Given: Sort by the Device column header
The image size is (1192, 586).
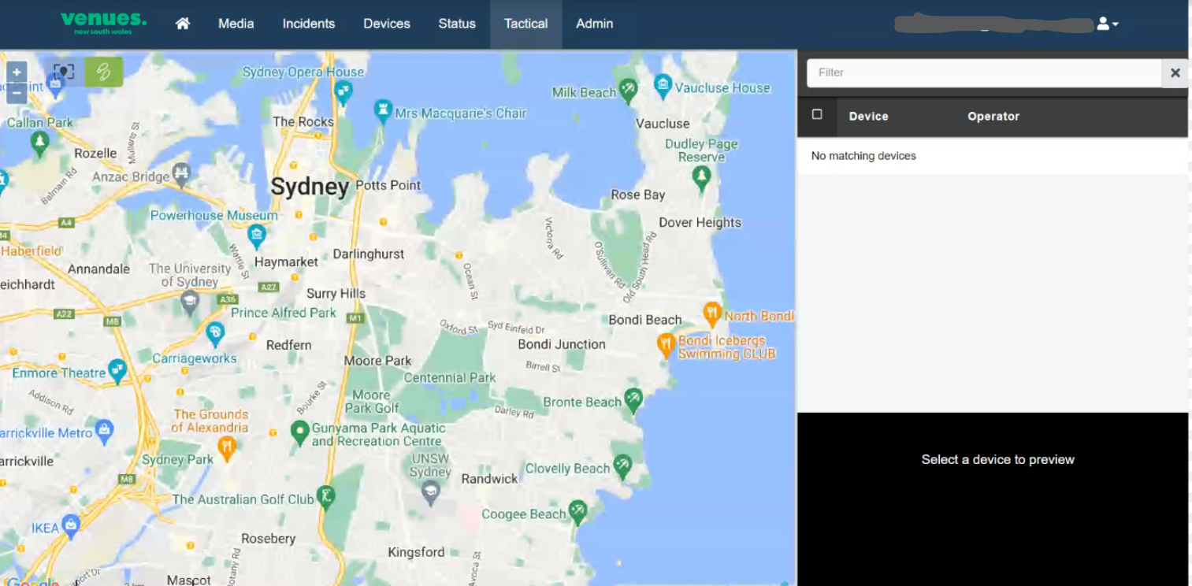Looking at the screenshot, I should click(x=868, y=117).
